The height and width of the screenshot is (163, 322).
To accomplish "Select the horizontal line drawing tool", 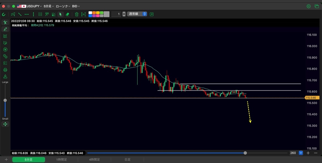I will point(27,14).
